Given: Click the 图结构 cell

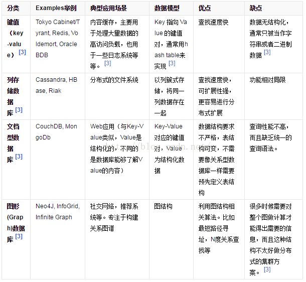Looking at the screenshot, I should (x=171, y=239).
